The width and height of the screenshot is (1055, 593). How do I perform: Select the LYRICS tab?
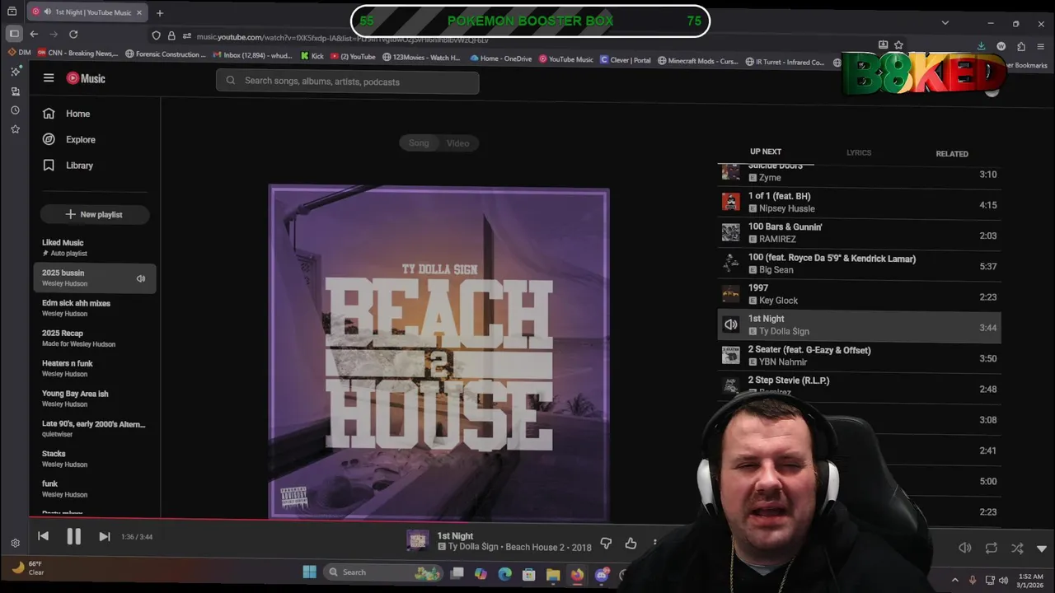tap(859, 152)
